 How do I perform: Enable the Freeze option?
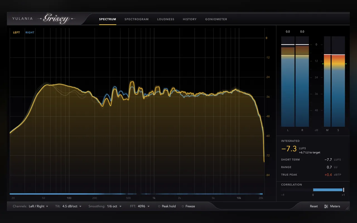188,206
